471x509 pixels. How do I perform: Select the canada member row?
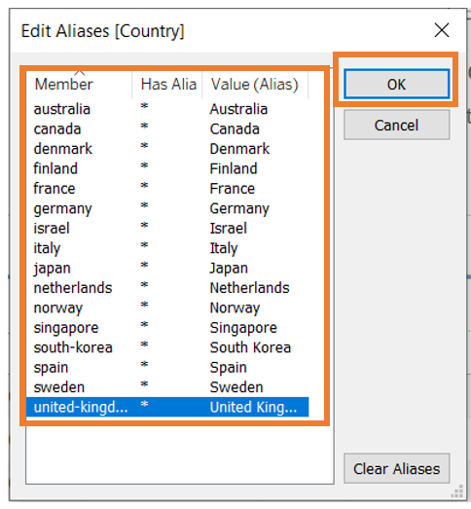tap(167, 128)
